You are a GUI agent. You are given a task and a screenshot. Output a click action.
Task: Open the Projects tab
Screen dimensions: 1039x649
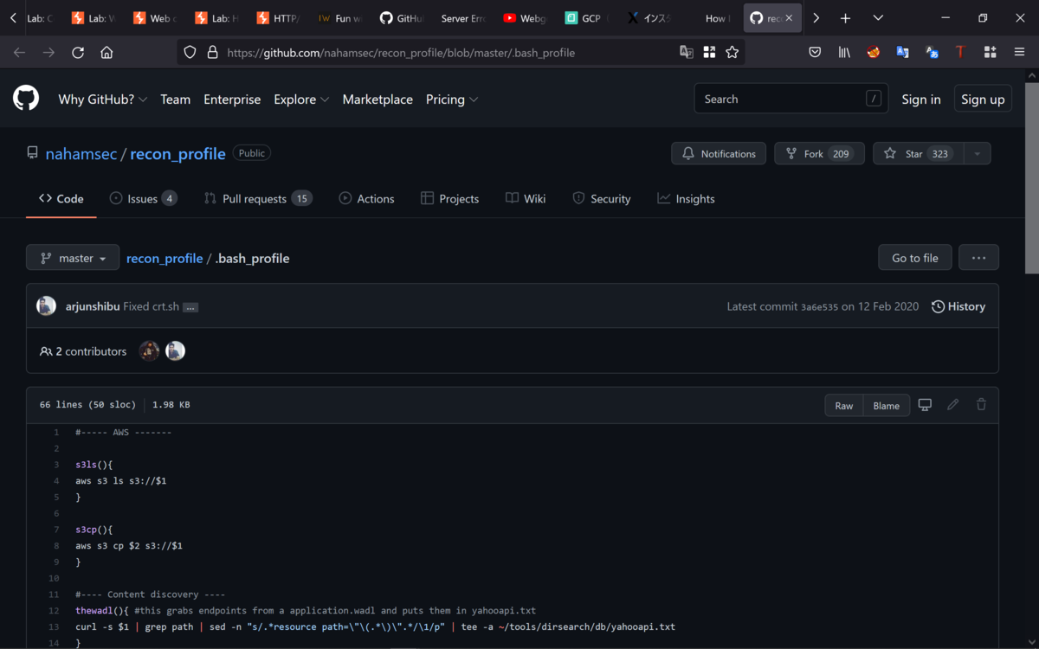pos(449,198)
